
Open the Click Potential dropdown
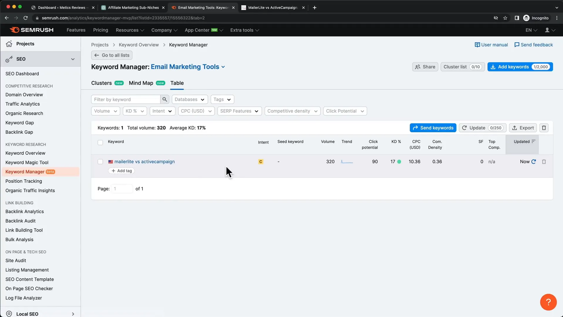[x=345, y=111]
